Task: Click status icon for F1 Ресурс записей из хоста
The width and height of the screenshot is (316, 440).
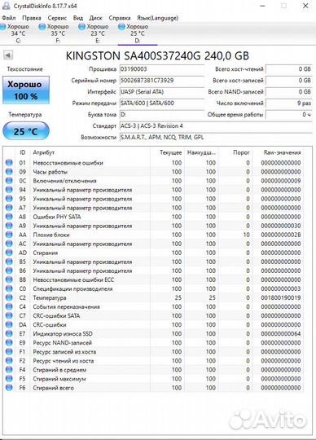Action: 9,351
